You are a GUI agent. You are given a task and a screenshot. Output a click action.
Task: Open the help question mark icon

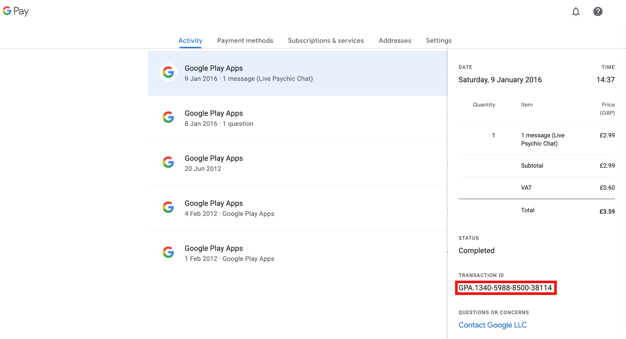tap(597, 12)
